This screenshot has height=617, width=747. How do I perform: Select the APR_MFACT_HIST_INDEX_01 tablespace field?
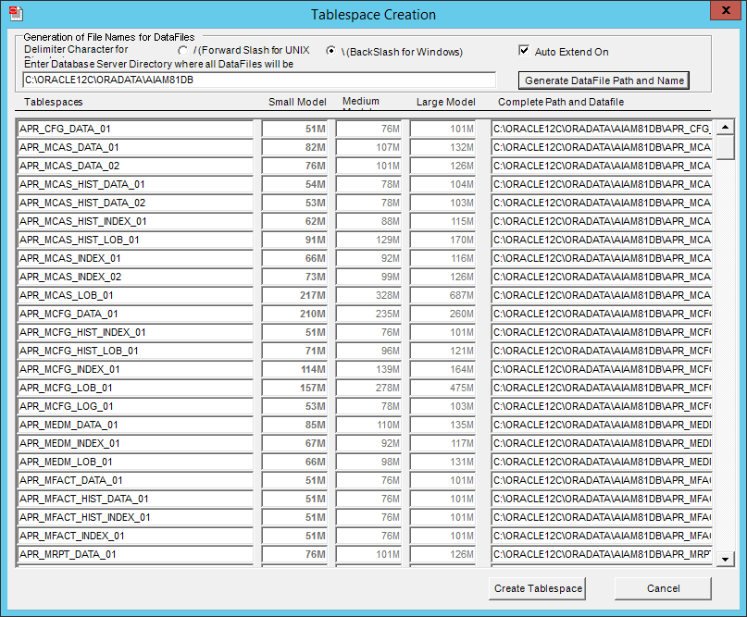(135, 517)
